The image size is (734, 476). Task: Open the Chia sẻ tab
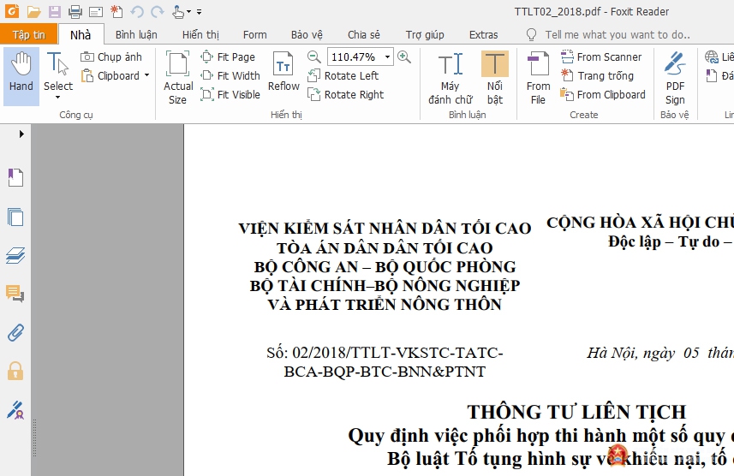364,34
